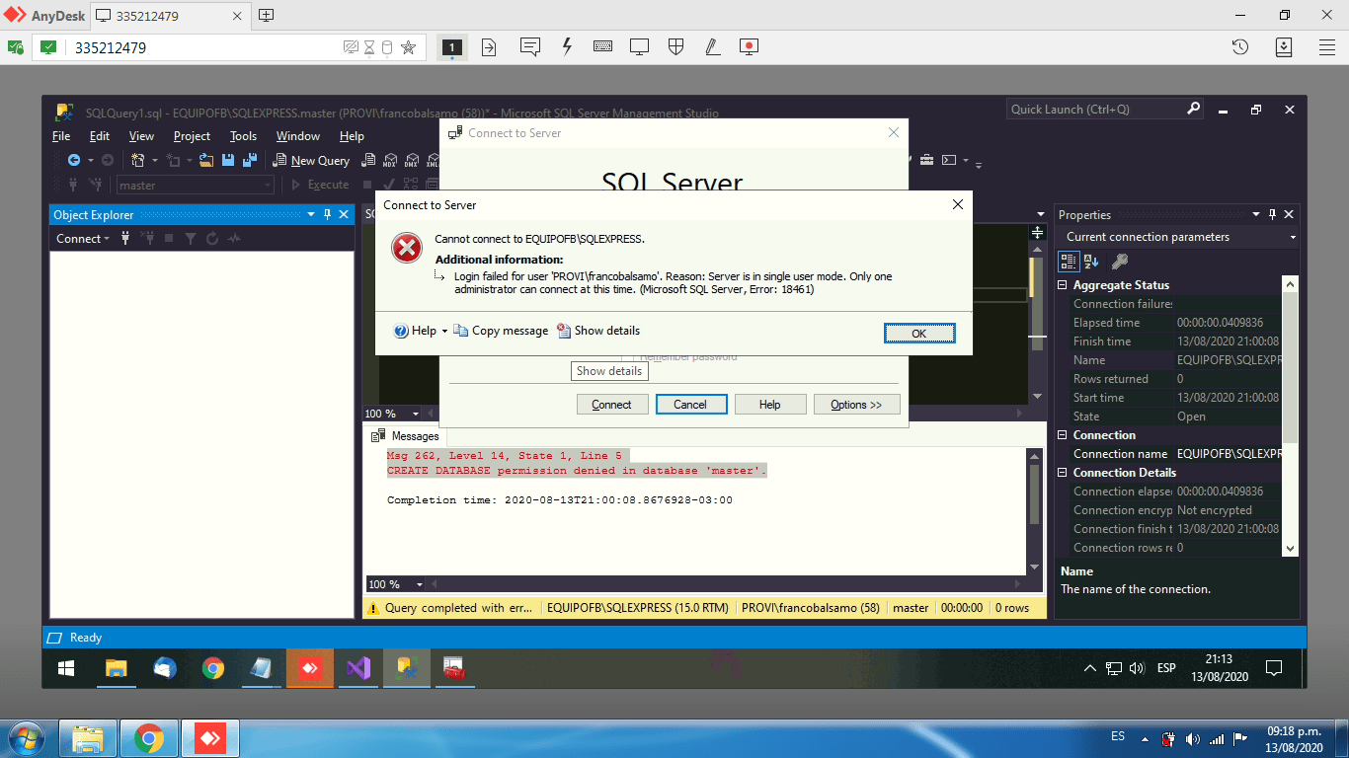This screenshot has width=1349, height=758.
Task: Click the single-disk Save icon in SSMS
Action: pyautogui.click(x=228, y=160)
